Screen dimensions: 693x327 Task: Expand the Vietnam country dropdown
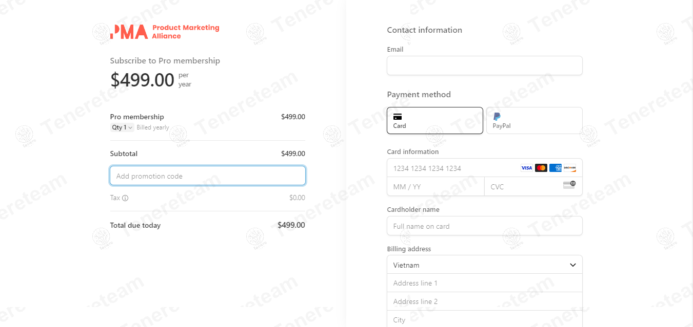pos(484,265)
